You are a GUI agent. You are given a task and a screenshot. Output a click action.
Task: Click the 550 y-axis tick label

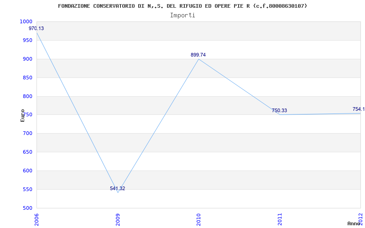(x=27, y=189)
